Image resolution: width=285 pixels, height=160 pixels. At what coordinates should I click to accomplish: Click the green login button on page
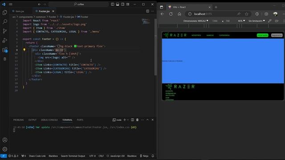[262, 36]
